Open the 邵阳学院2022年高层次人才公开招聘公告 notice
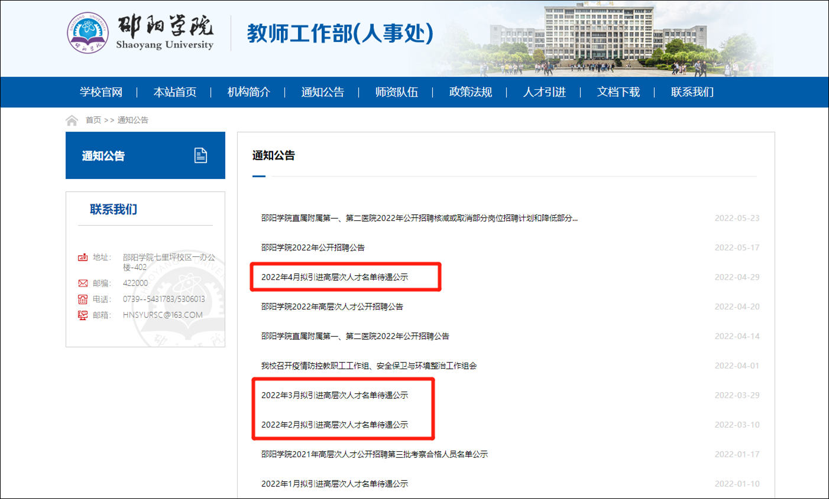Viewport: 829px width, 499px height. (x=332, y=306)
